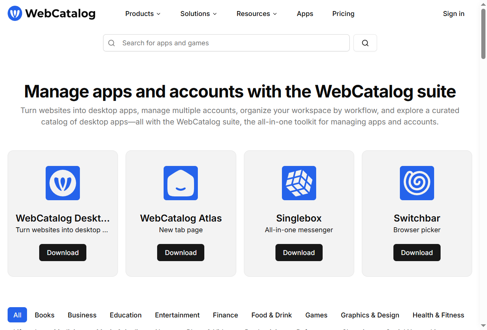Click the Sign in link
This screenshot has width=487, height=330.
454,14
